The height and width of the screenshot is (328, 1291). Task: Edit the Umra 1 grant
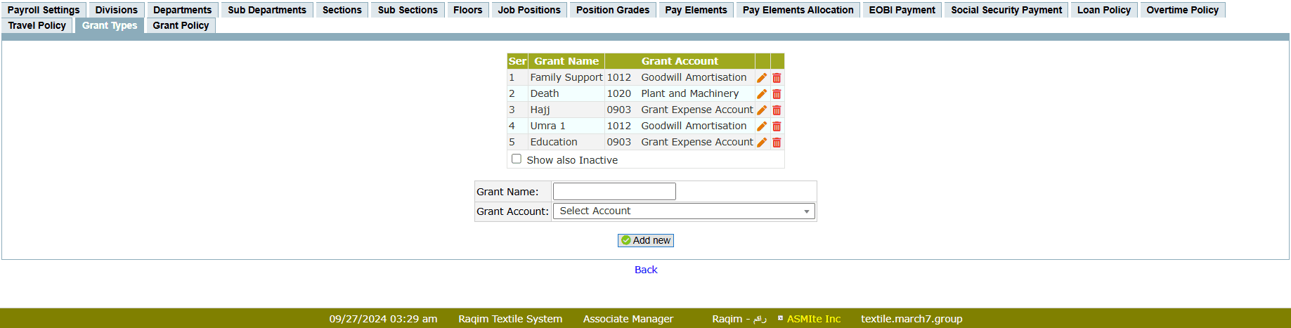(x=762, y=126)
